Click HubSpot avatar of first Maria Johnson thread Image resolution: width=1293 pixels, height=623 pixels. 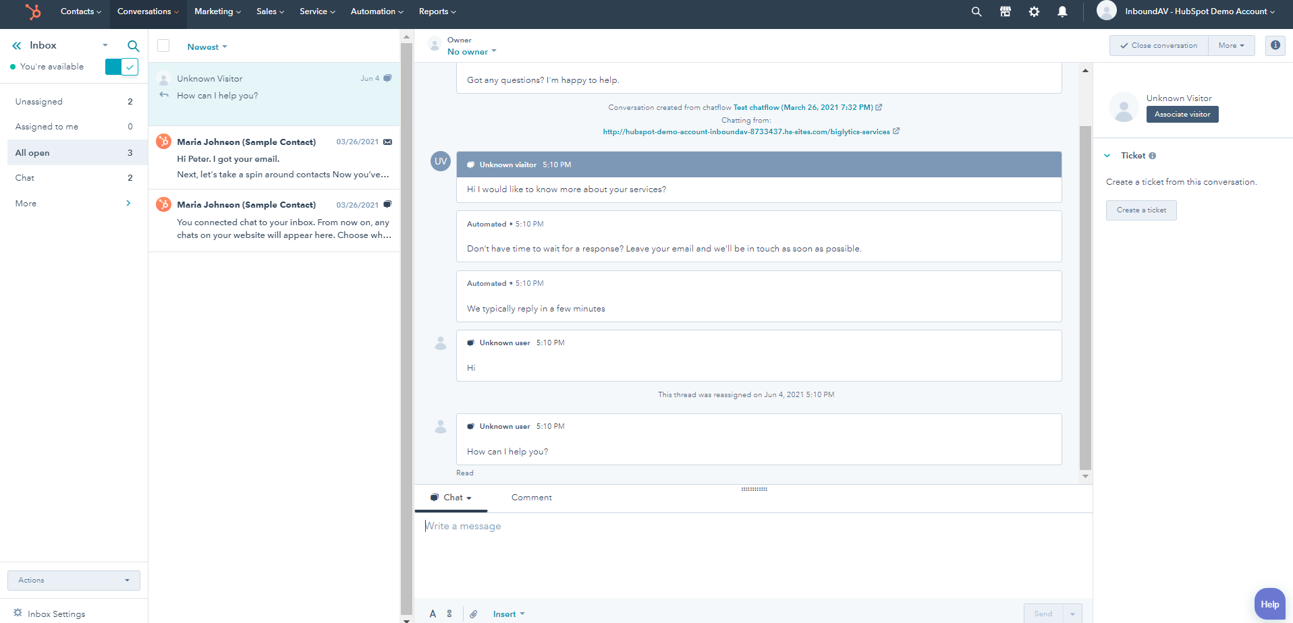click(163, 142)
